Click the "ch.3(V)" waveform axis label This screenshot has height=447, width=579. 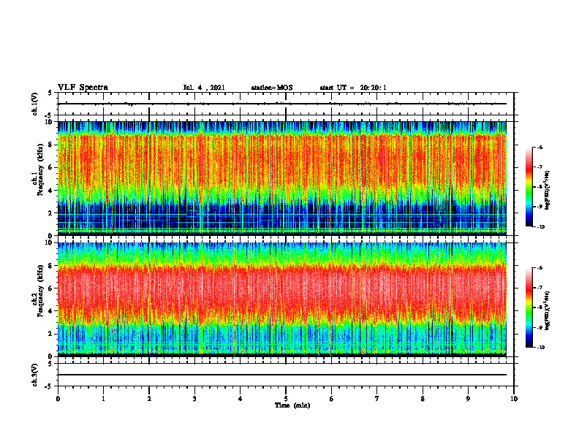coord(34,375)
